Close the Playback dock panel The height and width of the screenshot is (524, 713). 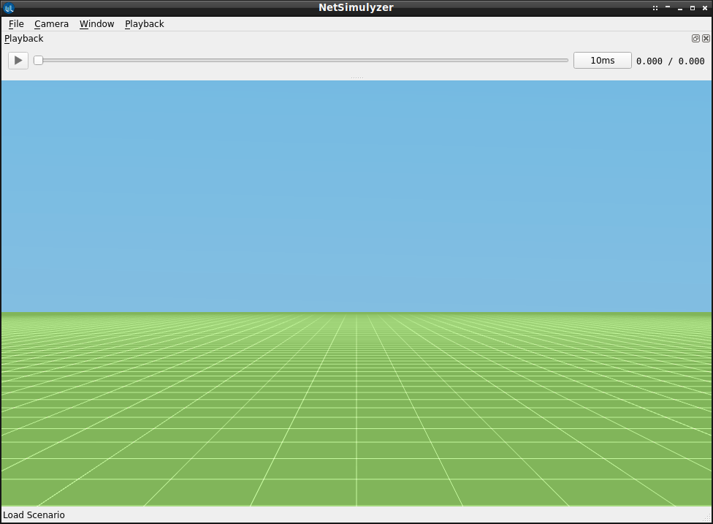706,39
